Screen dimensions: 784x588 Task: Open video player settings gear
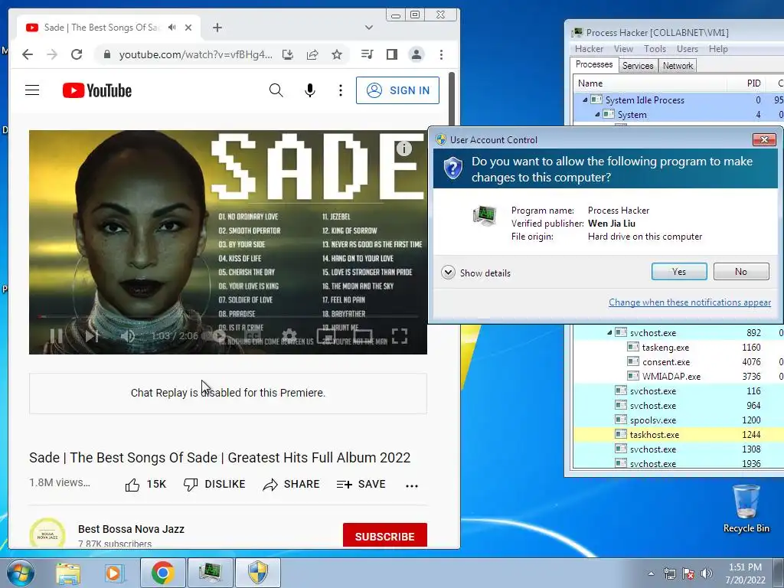click(x=289, y=335)
